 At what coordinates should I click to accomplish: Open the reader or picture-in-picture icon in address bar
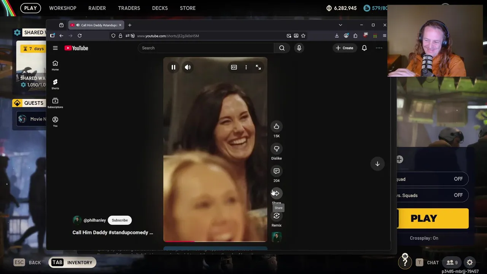(289, 36)
